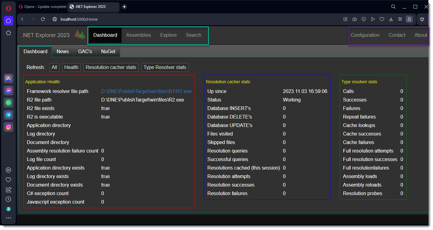This screenshot has height=230, width=433.
Task: Open the About menu item
Action: coord(421,35)
